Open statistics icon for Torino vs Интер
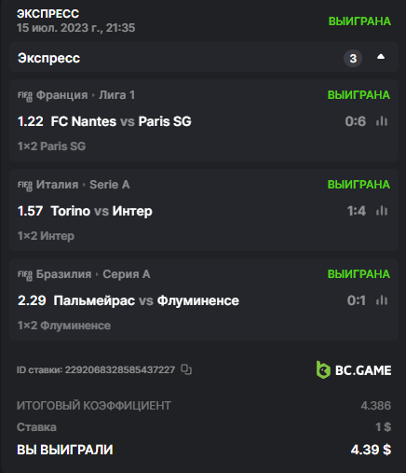Screen dimensions: 406x473 pos(382,211)
